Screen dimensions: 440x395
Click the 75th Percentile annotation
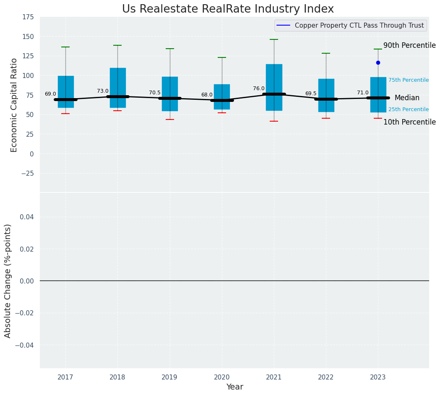pos(409,80)
